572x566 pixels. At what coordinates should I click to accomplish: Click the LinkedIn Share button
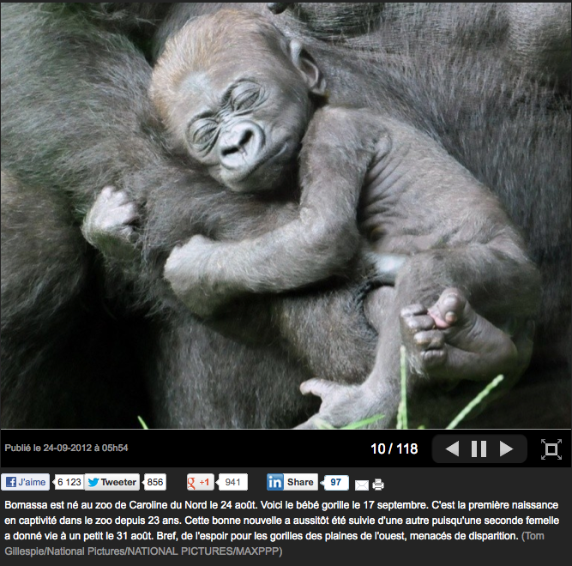pos(292,482)
